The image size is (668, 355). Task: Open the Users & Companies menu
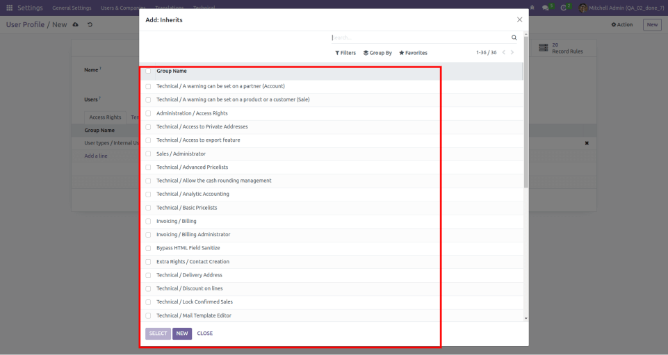tap(123, 8)
